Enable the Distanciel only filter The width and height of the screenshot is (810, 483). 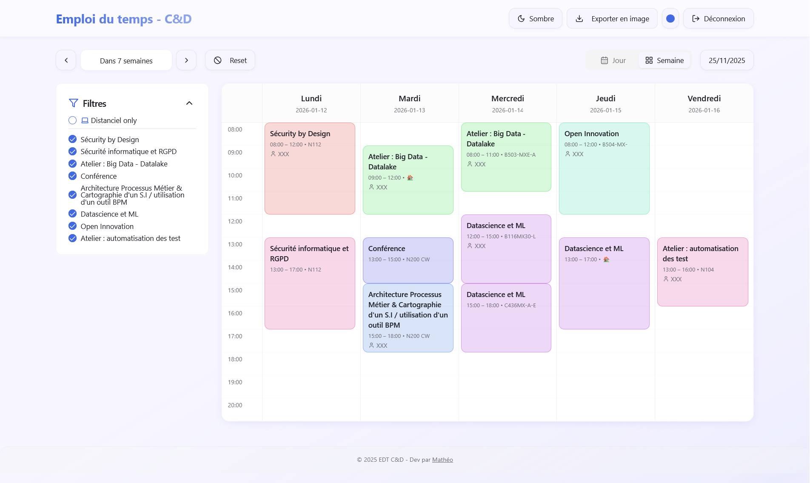tap(73, 120)
